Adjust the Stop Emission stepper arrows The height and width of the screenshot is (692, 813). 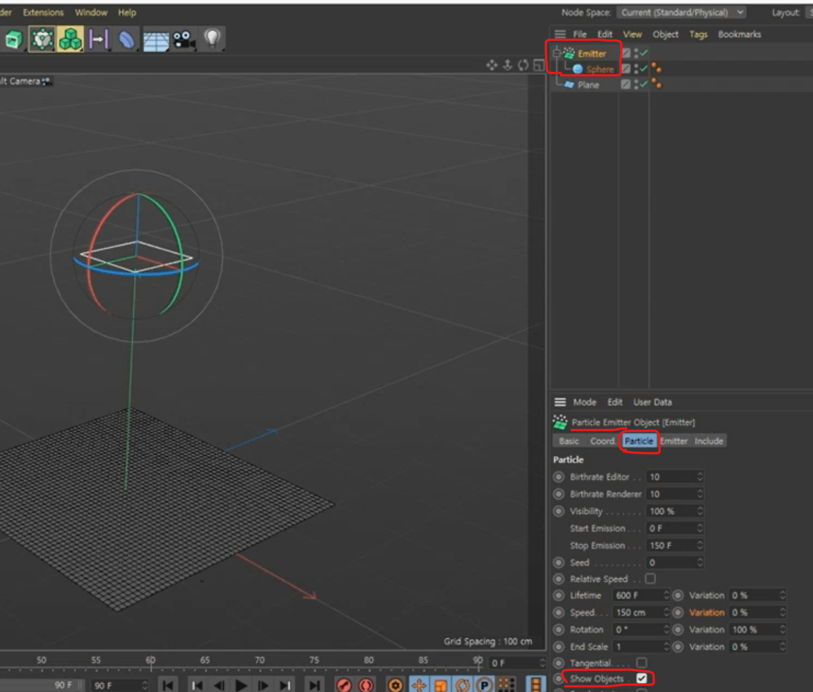tap(700, 545)
